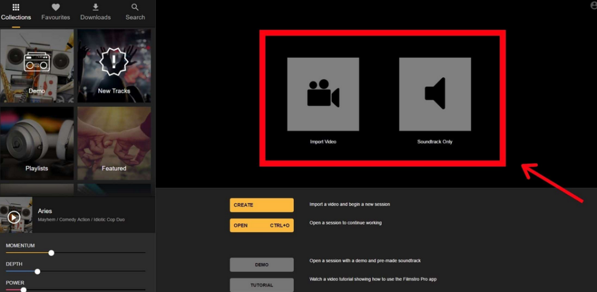Click 'Watch a video tutorial' description text

coord(373,279)
